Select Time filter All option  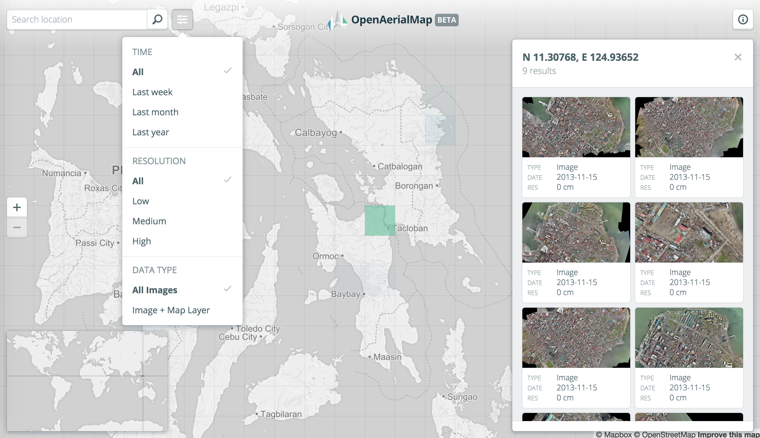(x=182, y=72)
